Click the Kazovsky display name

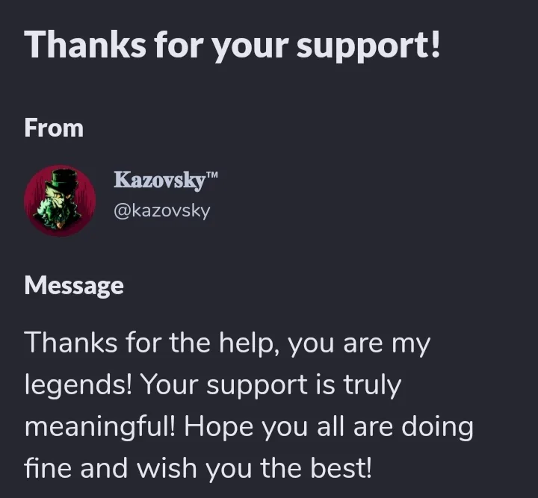160,180
